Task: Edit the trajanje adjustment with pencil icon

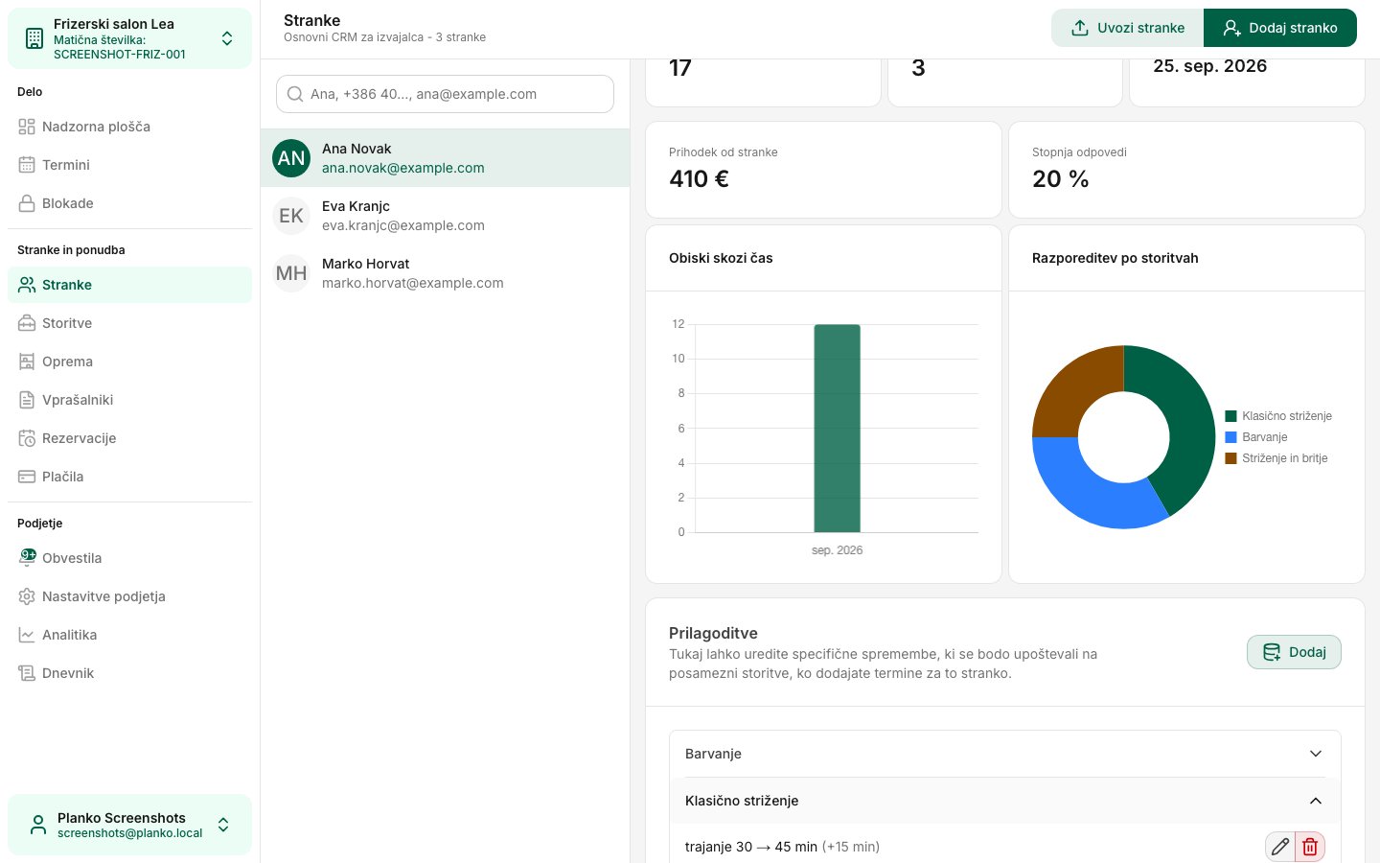Action: pos(1279,847)
